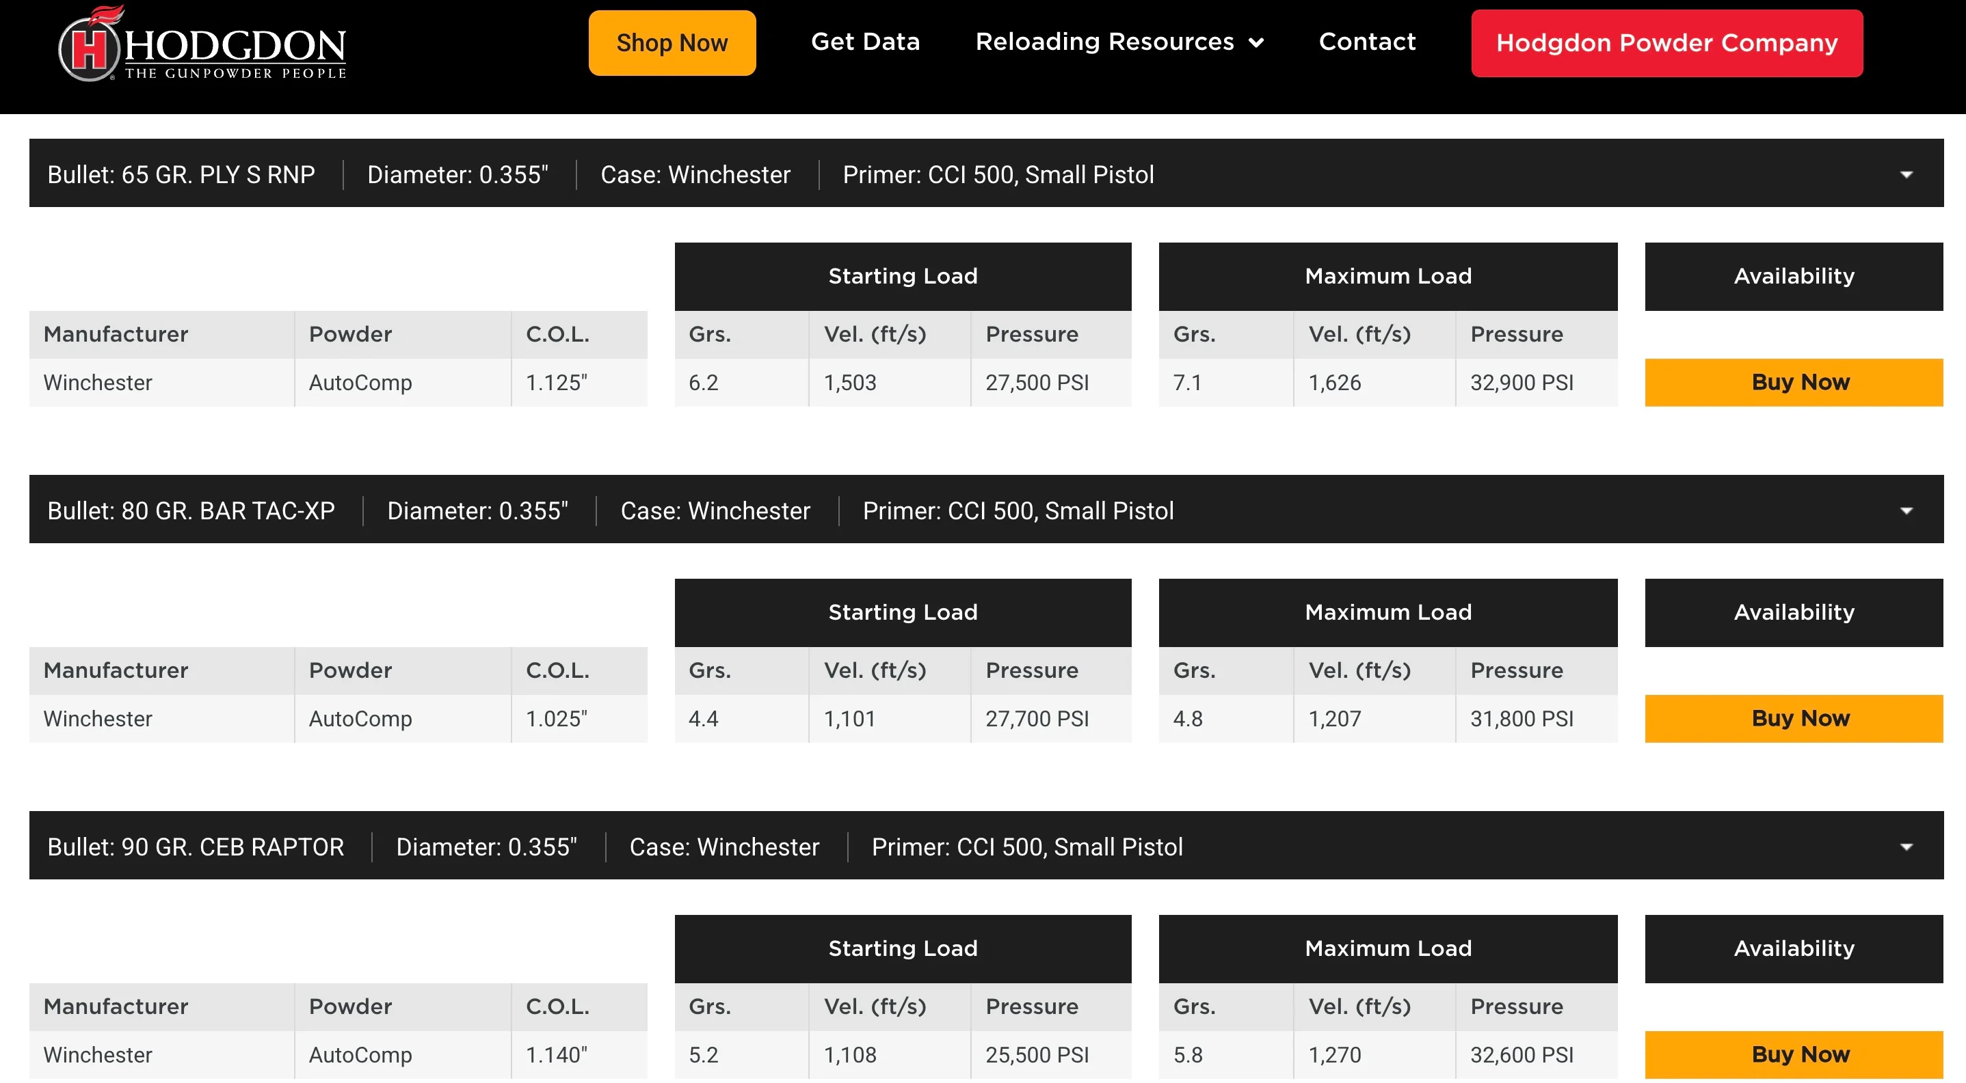Collapse the 65 GR. PLY S RNP section
This screenshot has height=1083, width=1966.
pos(1906,175)
